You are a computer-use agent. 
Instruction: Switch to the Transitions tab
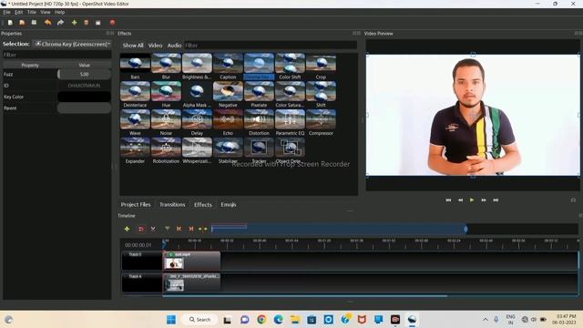click(172, 204)
